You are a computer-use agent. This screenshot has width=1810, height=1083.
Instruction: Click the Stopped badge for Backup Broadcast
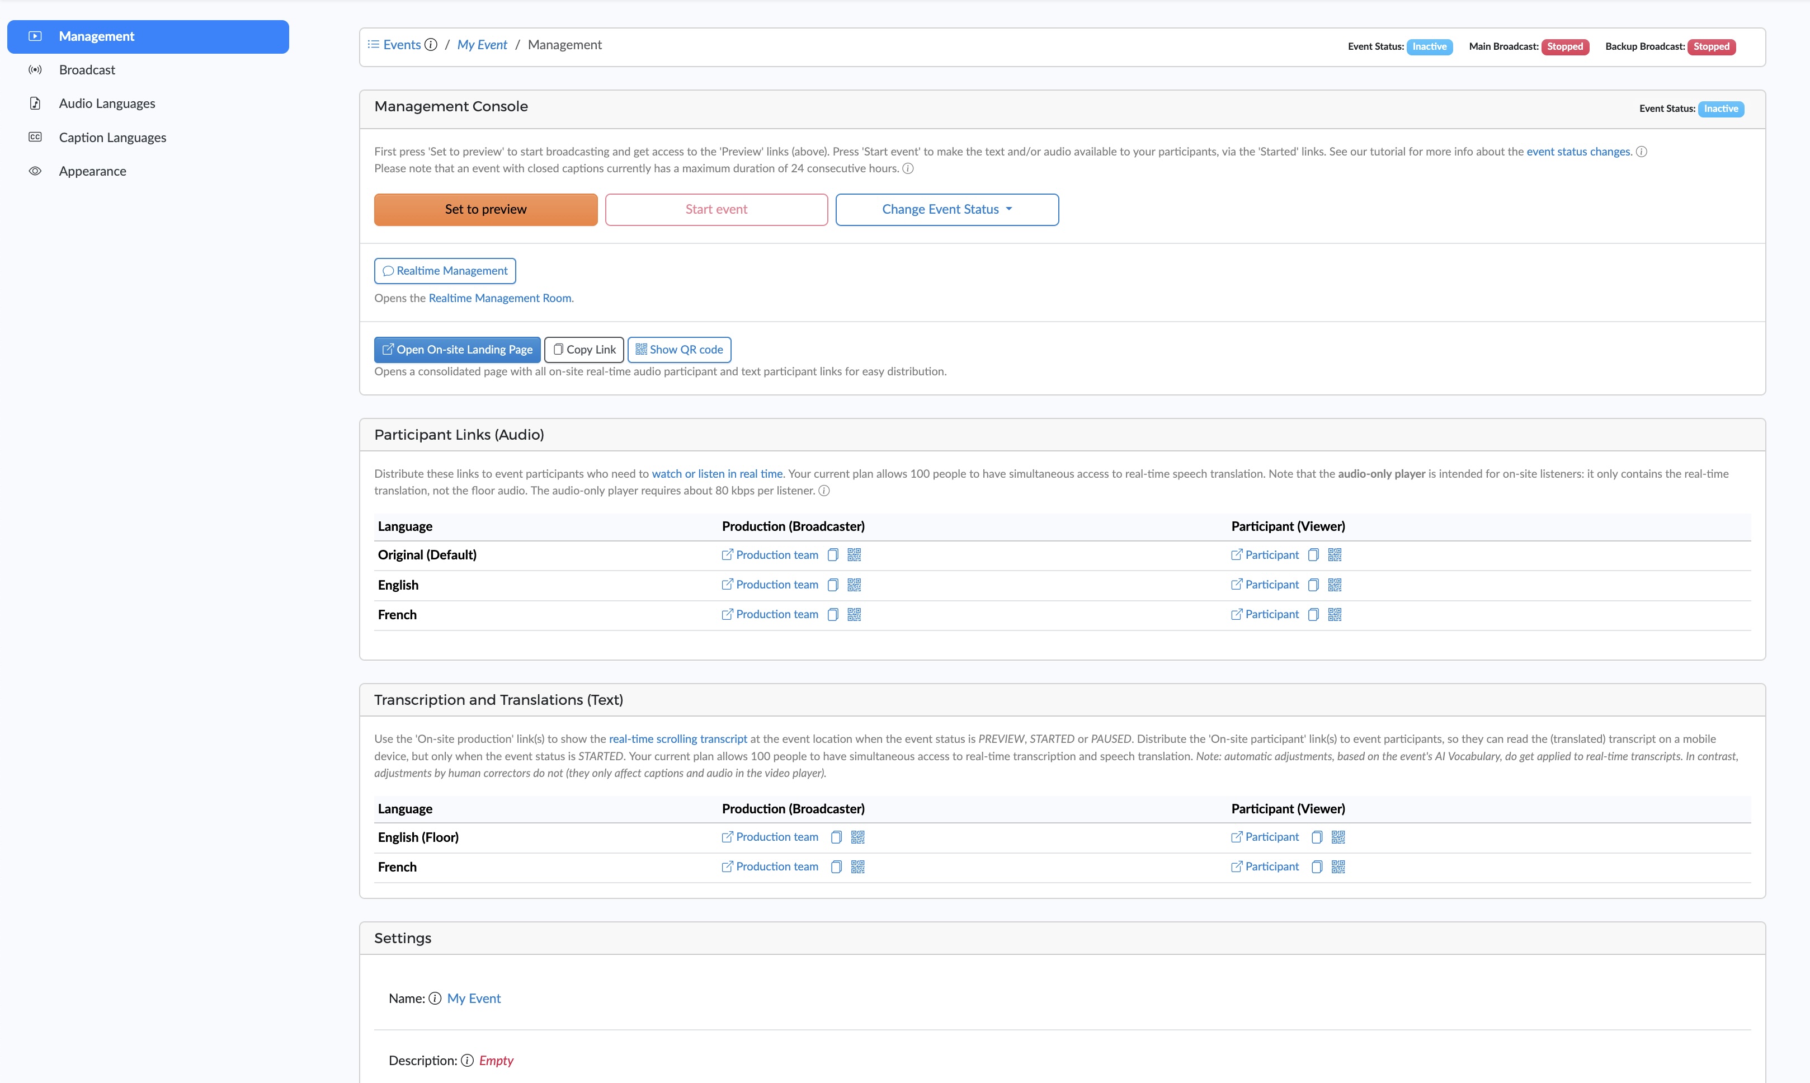[1712, 46]
